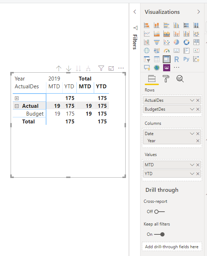Open MTD field dropdown in Values

tap(192, 165)
